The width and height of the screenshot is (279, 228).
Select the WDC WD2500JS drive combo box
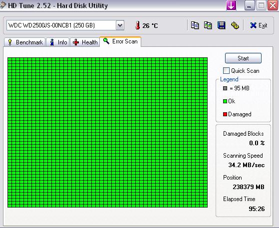pyautogui.click(x=65, y=25)
